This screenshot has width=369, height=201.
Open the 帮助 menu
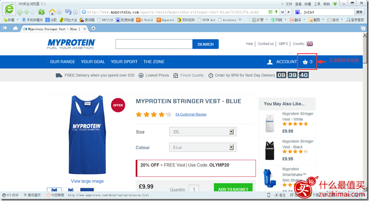coord(327,4)
